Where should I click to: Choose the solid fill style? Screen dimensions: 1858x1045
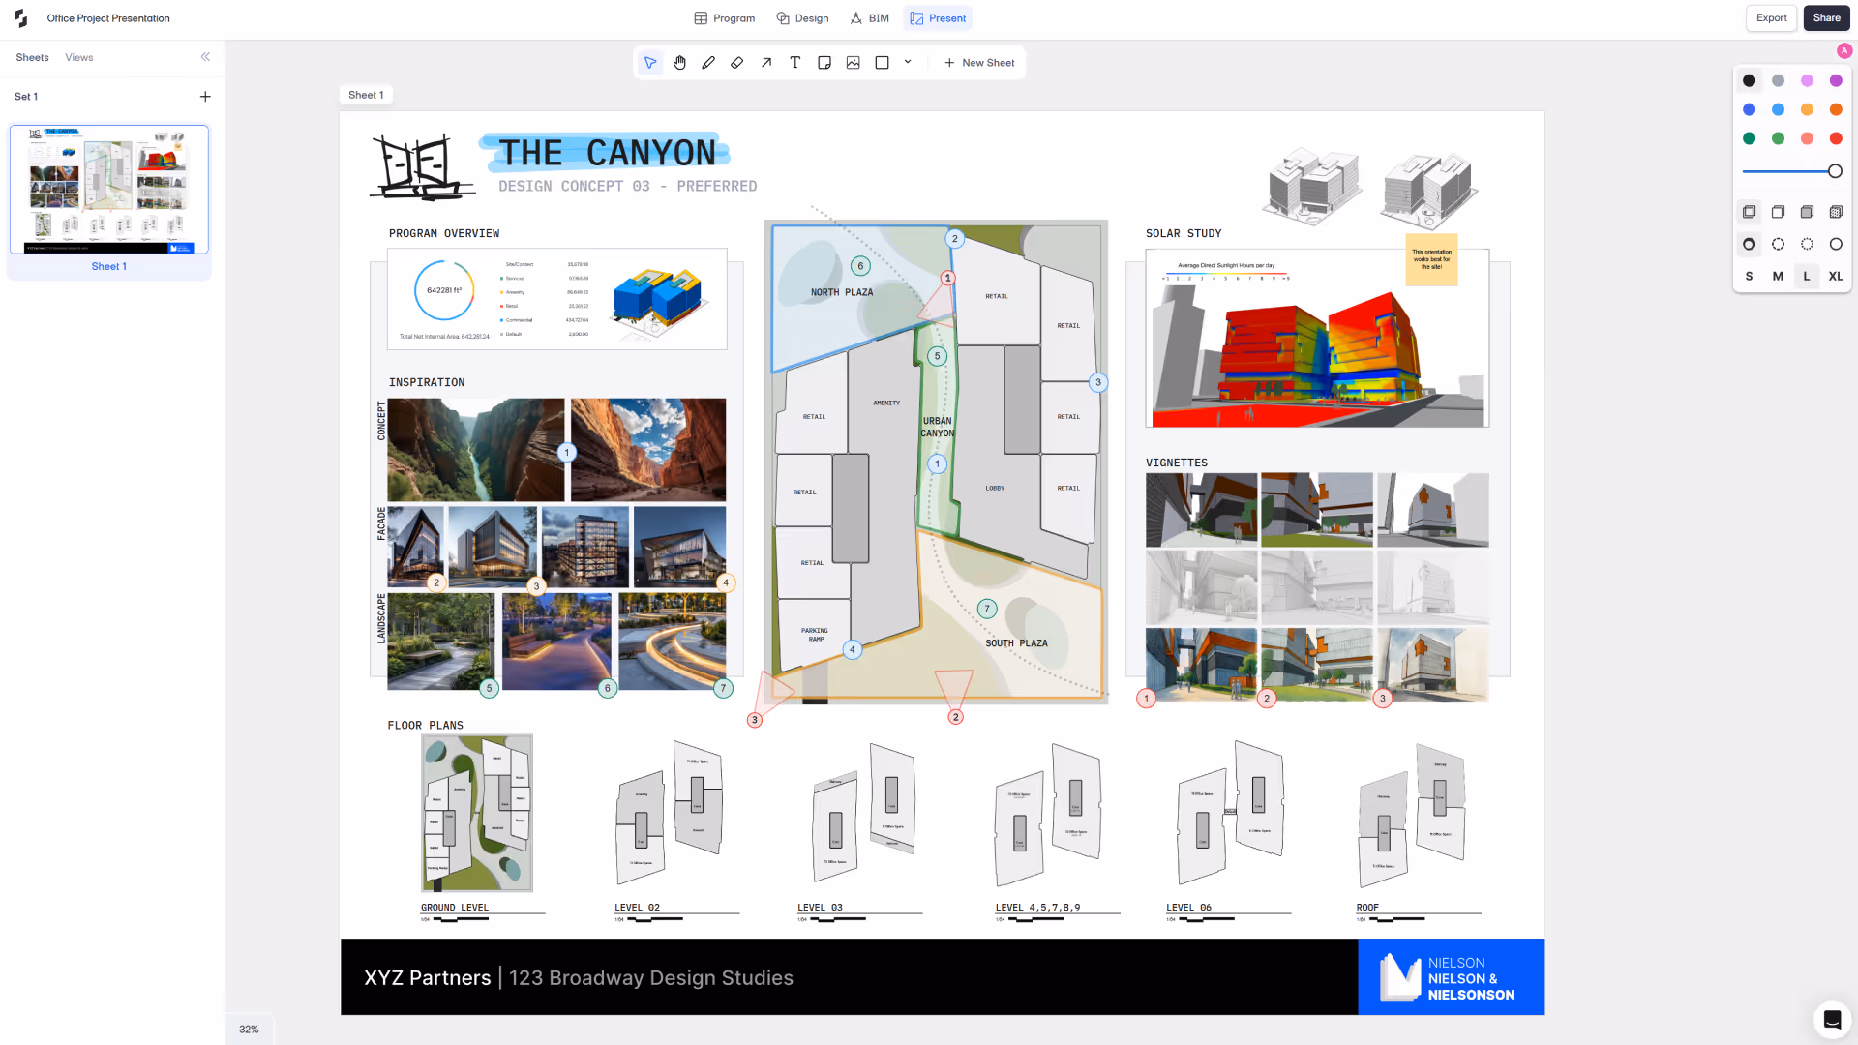(x=1808, y=212)
